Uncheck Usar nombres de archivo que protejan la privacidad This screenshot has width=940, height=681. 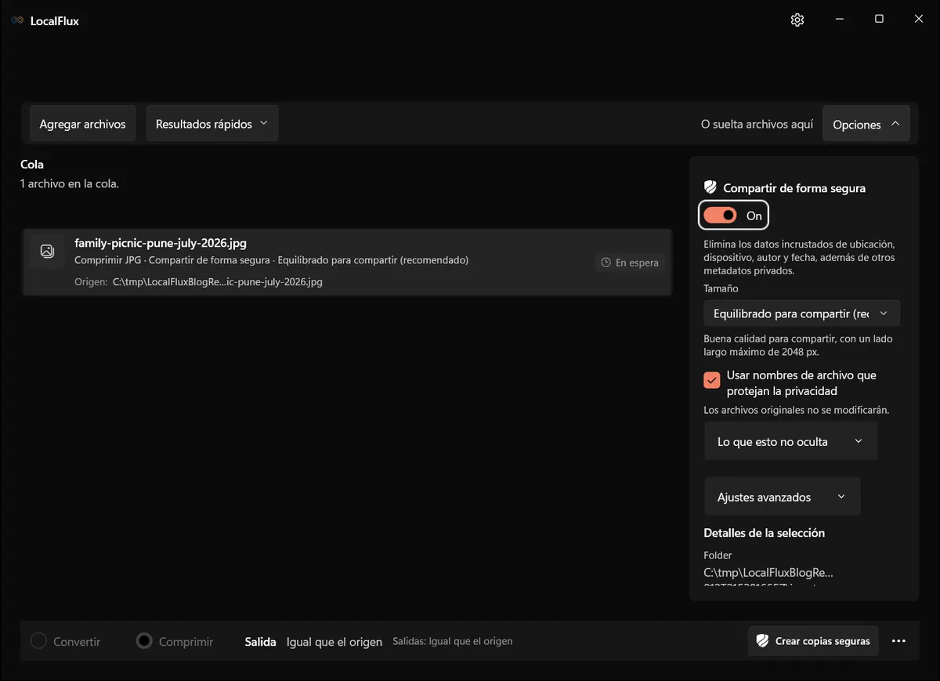point(712,380)
